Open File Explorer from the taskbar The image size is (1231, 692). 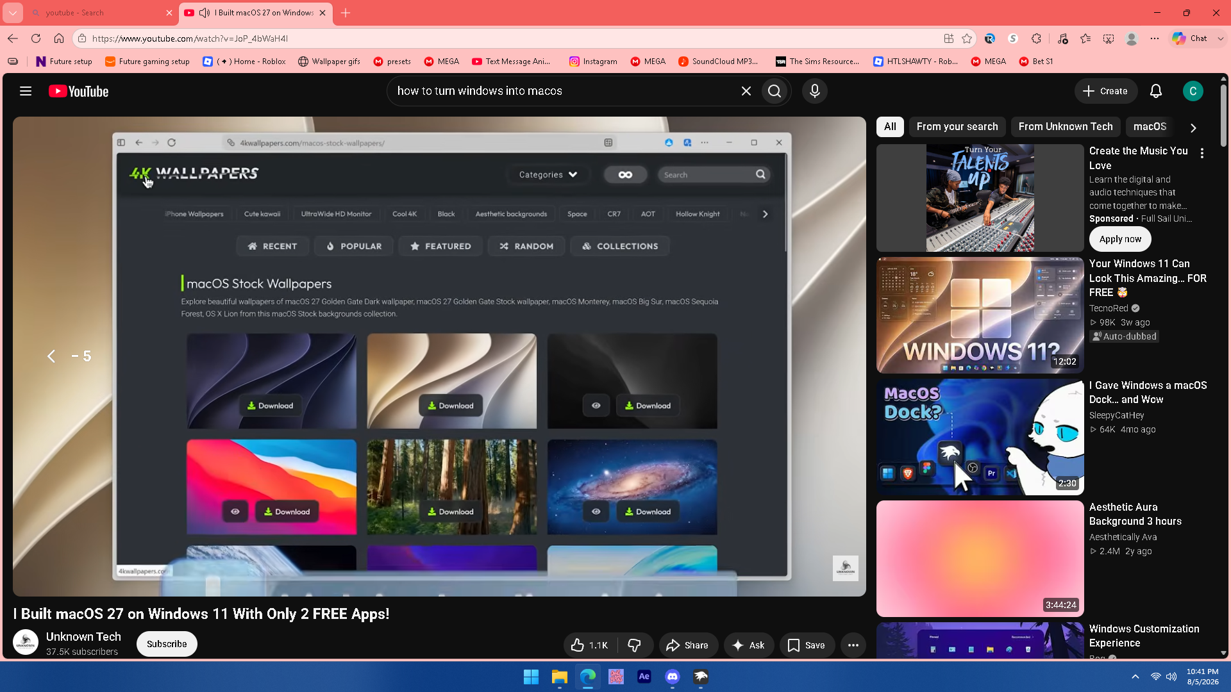pos(559,677)
